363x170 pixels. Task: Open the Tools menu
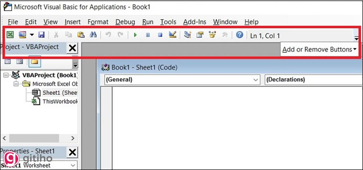click(x=168, y=22)
